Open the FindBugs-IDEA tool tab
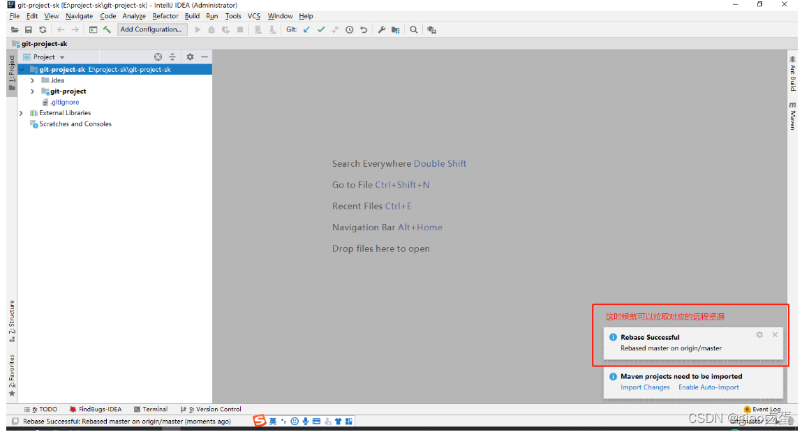The height and width of the screenshot is (432, 802). (x=96, y=409)
